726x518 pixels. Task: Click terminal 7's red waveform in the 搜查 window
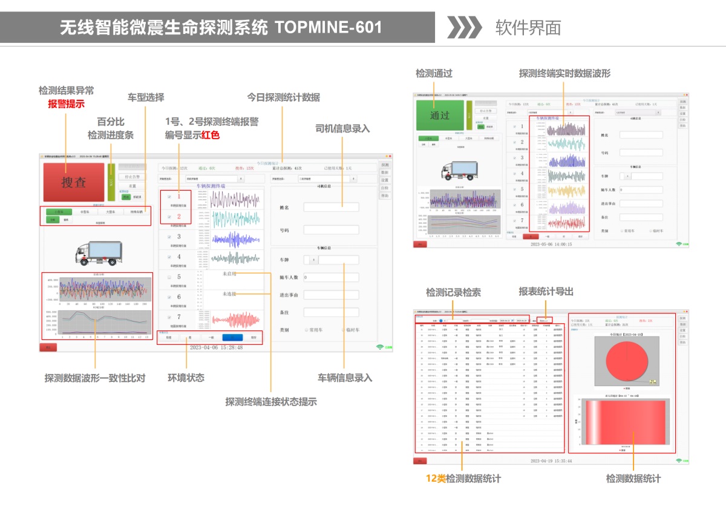coord(237,320)
